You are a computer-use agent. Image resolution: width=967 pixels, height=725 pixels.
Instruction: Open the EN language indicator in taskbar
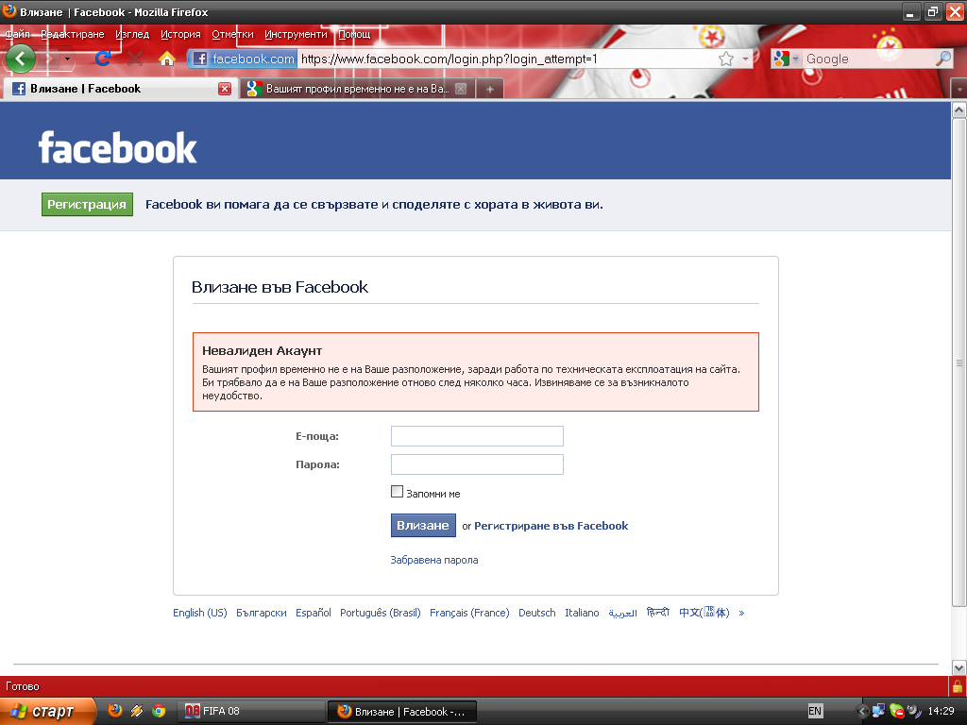pyautogui.click(x=815, y=711)
